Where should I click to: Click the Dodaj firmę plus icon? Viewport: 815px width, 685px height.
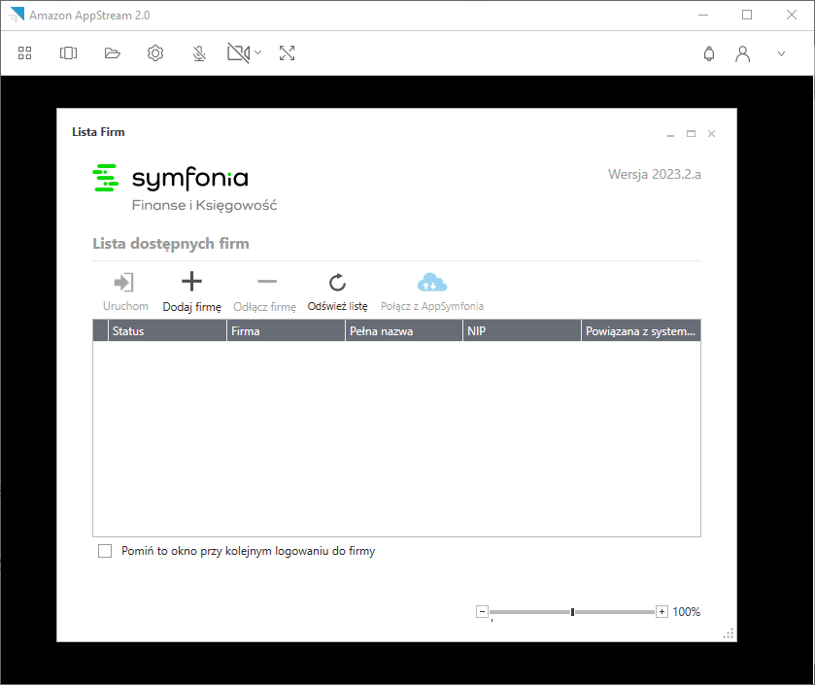click(x=191, y=281)
